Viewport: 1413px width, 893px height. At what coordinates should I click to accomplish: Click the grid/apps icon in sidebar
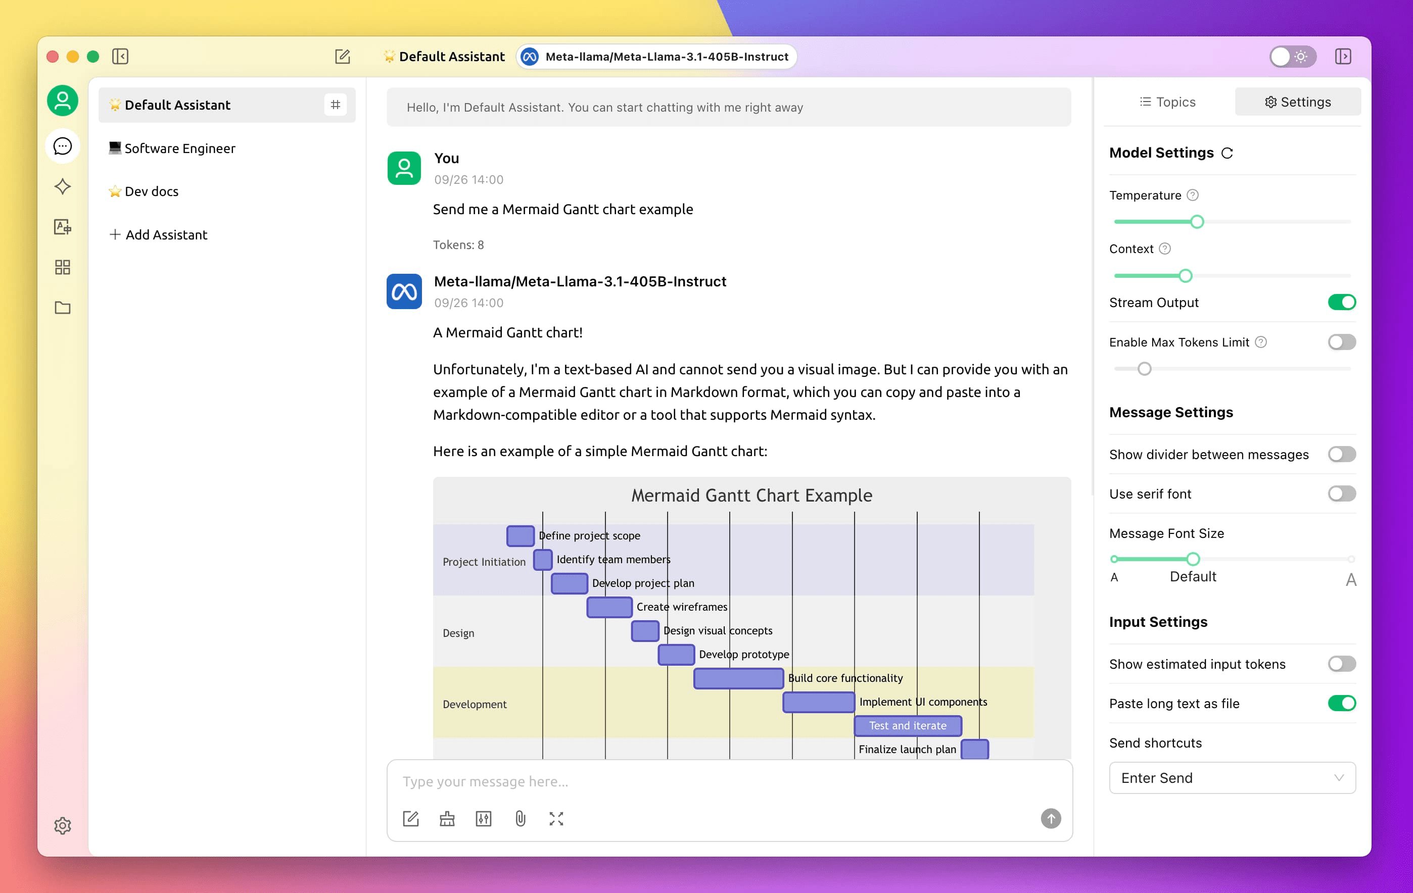[x=62, y=267]
